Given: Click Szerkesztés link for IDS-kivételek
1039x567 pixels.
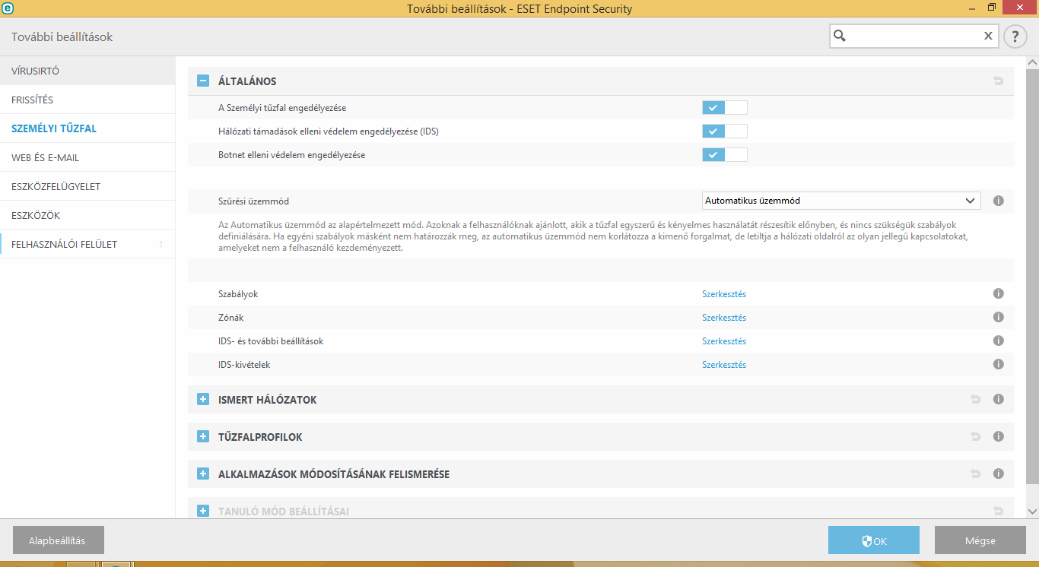Looking at the screenshot, I should tap(724, 364).
